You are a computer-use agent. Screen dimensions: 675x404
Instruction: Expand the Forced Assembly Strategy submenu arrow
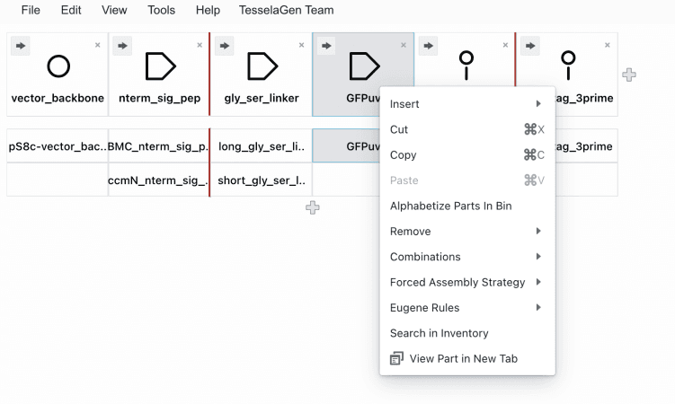click(x=538, y=282)
